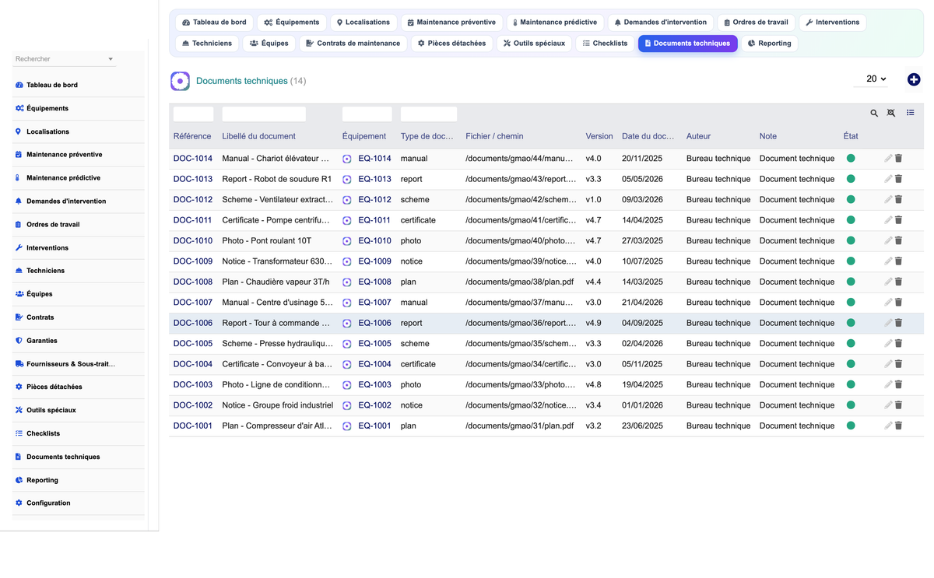Click the search magnifier icon in table header
Viewport: 934px width, 578px height.
click(x=874, y=114)
